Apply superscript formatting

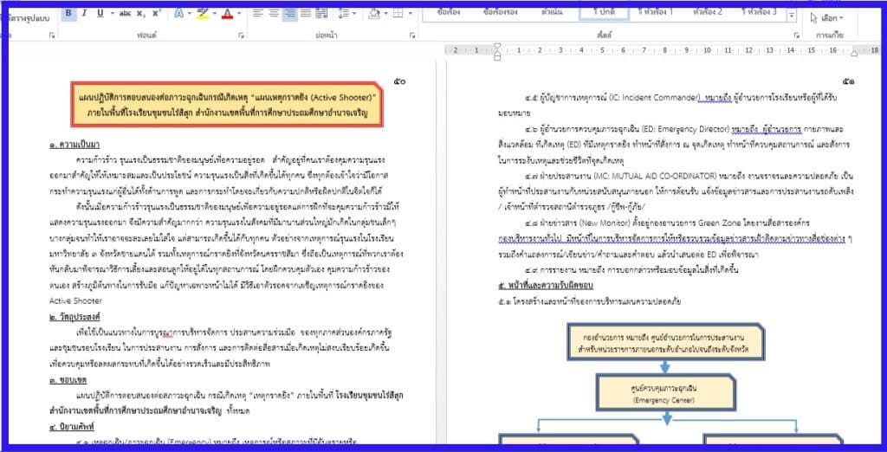157,14
